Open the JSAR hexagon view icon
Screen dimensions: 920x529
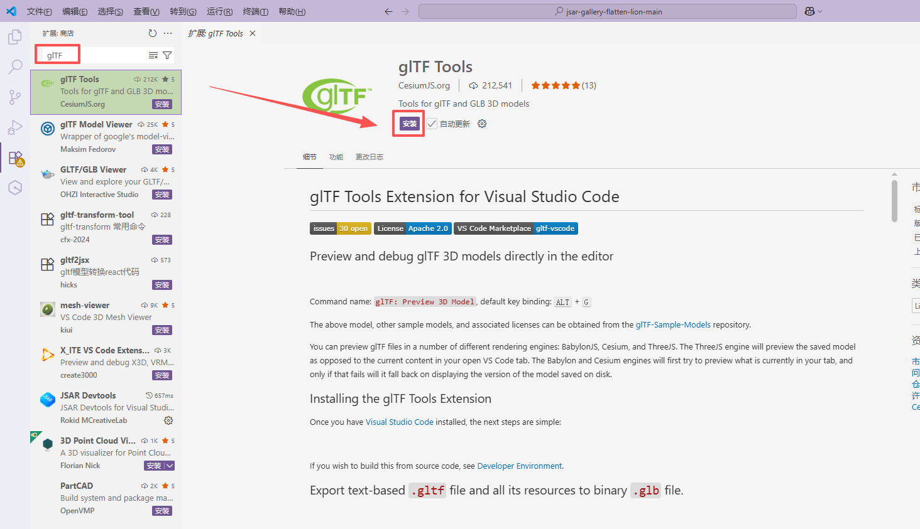pos(15,188)
